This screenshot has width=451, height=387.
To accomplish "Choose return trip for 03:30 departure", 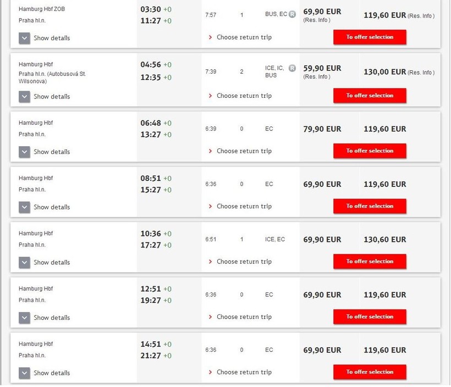I will click(244, 37).
